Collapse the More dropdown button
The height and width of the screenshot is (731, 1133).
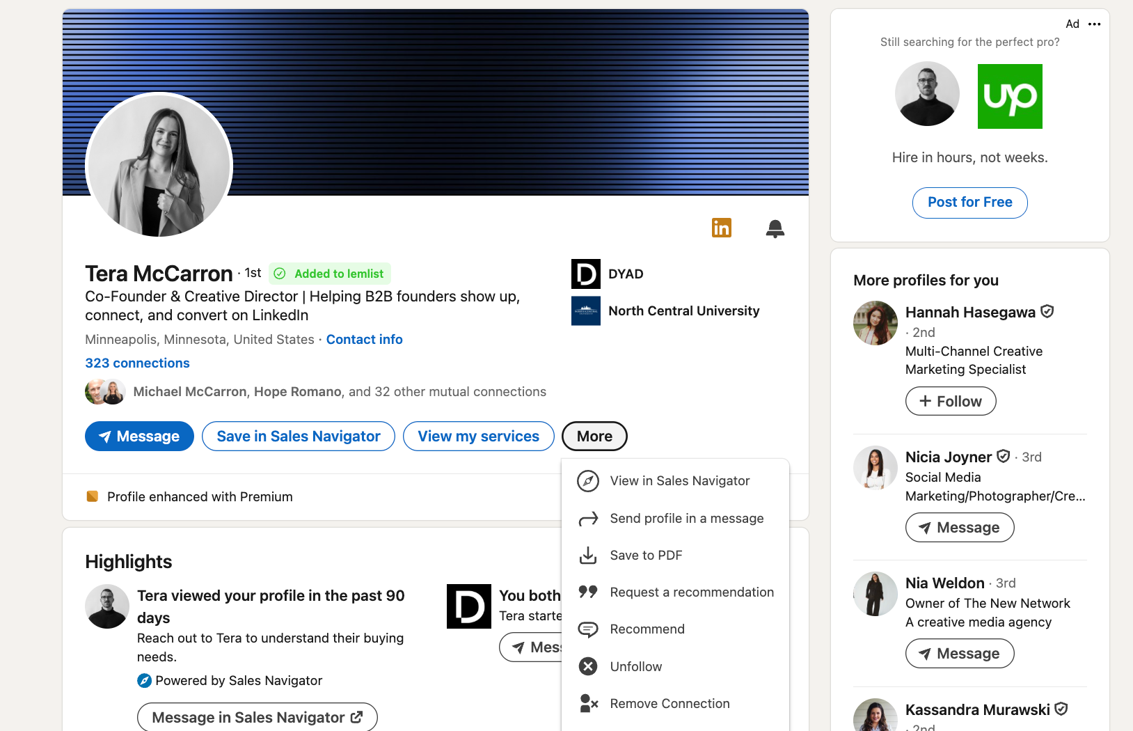(x=594, y=437)
